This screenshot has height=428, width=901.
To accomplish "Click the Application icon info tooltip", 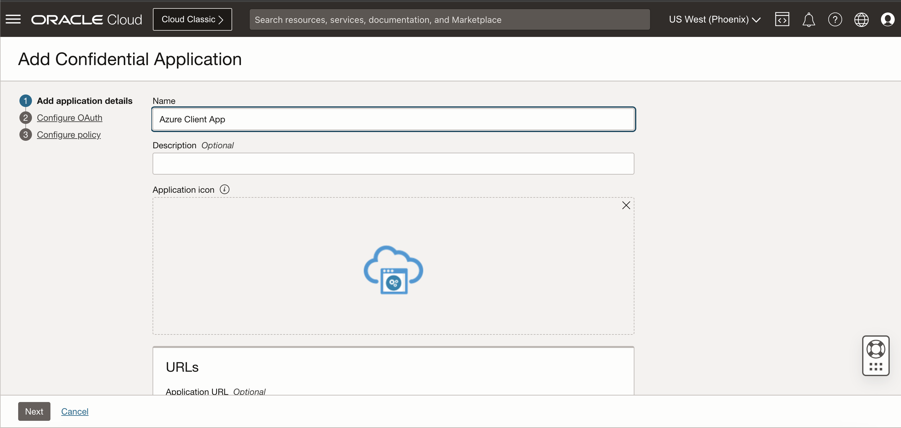I will [x=224, y=189].
